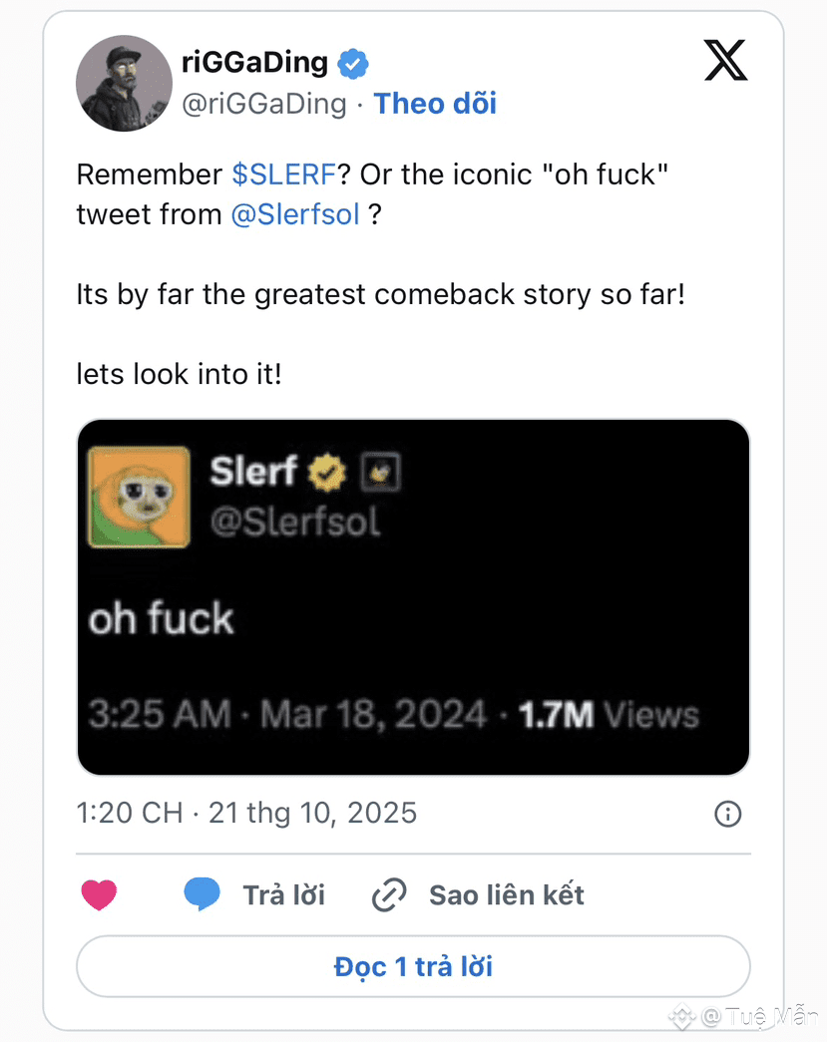This screenshot has height=1042, width=827.
Task: Follow the account via Theo dõi
Action: (435, 104)
